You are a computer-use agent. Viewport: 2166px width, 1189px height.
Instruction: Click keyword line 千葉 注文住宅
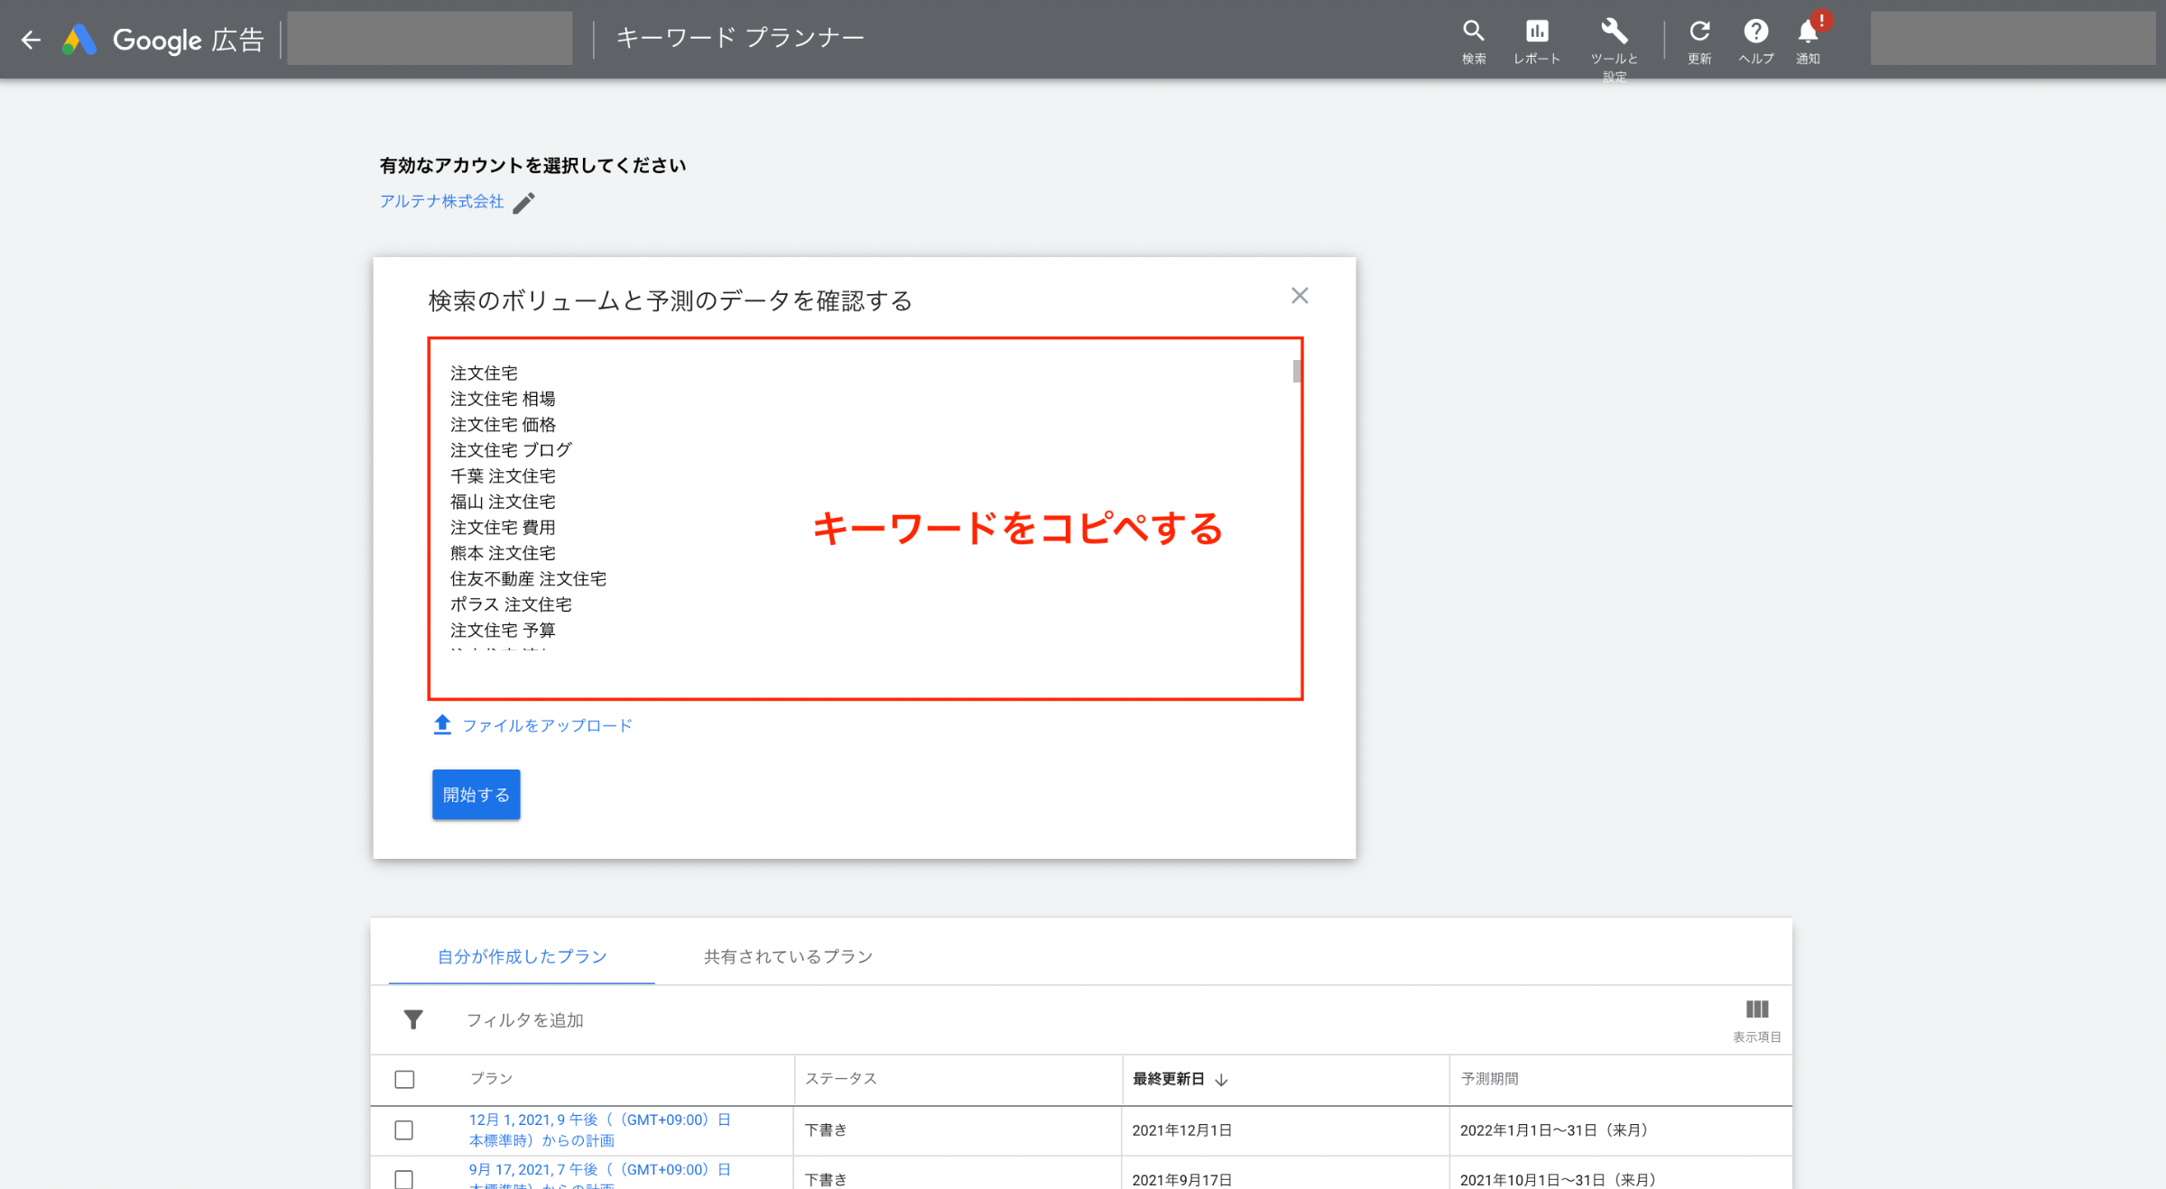[503, 475]
